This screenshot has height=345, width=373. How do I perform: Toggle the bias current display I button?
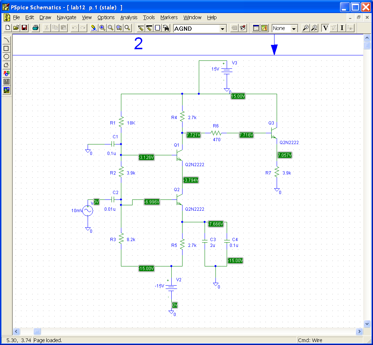click(342, 28)
